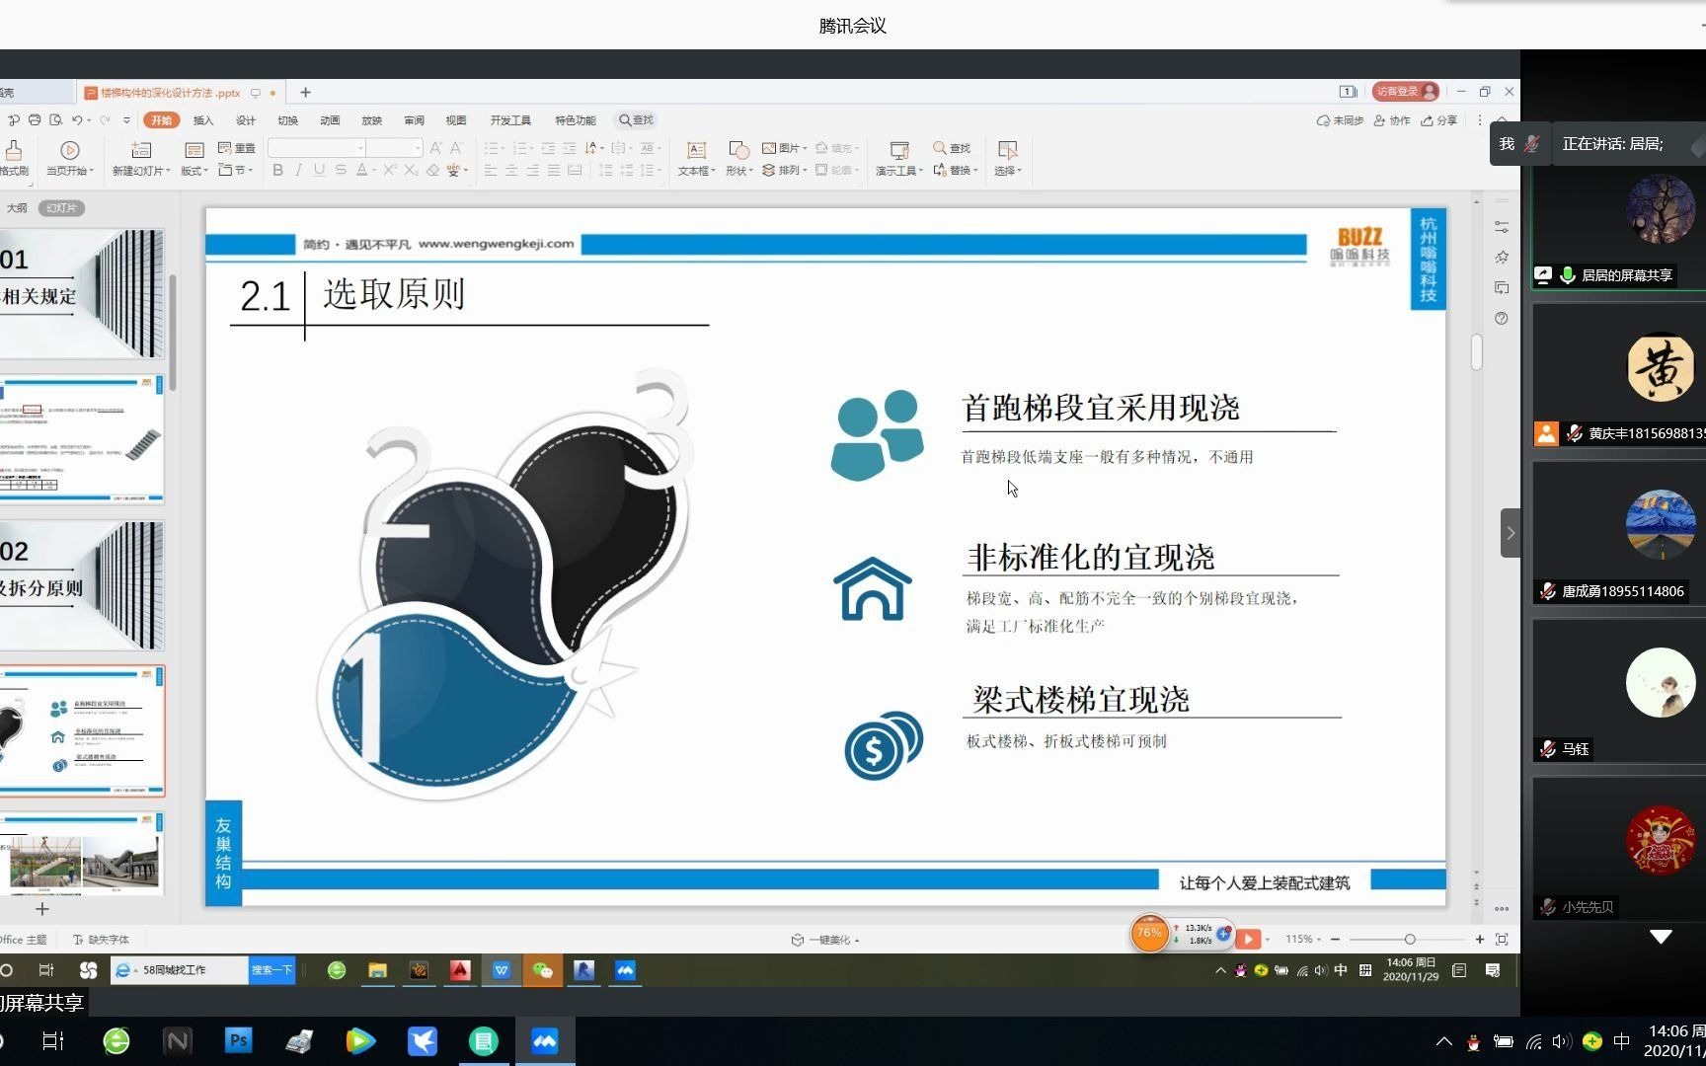Switch to the 开发工具 ribbon tab
1706x1066 pixels.
510,120
